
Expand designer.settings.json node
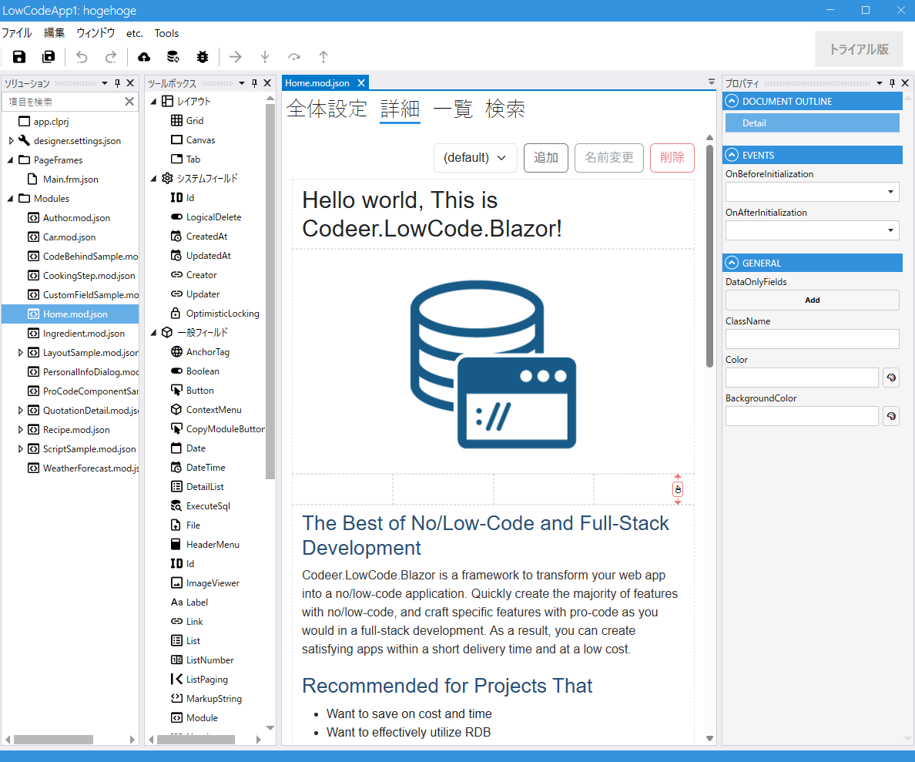pos(11,141)
